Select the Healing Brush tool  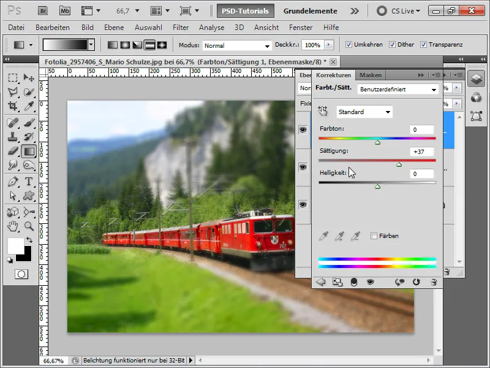[13, 123]
